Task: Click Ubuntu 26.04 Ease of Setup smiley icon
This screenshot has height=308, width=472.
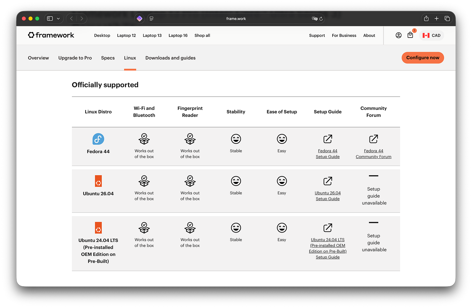Action: point(282,181)
